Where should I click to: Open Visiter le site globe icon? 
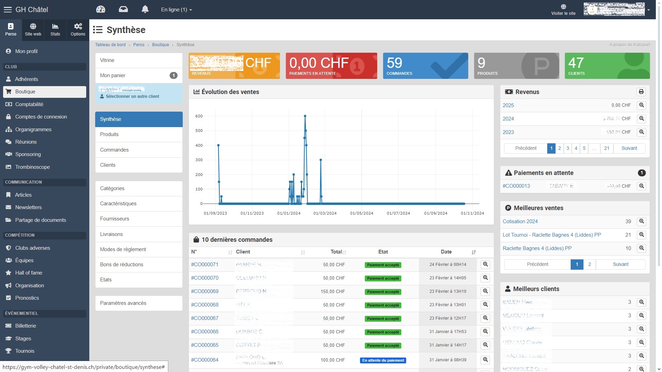[x=563, y=7]
